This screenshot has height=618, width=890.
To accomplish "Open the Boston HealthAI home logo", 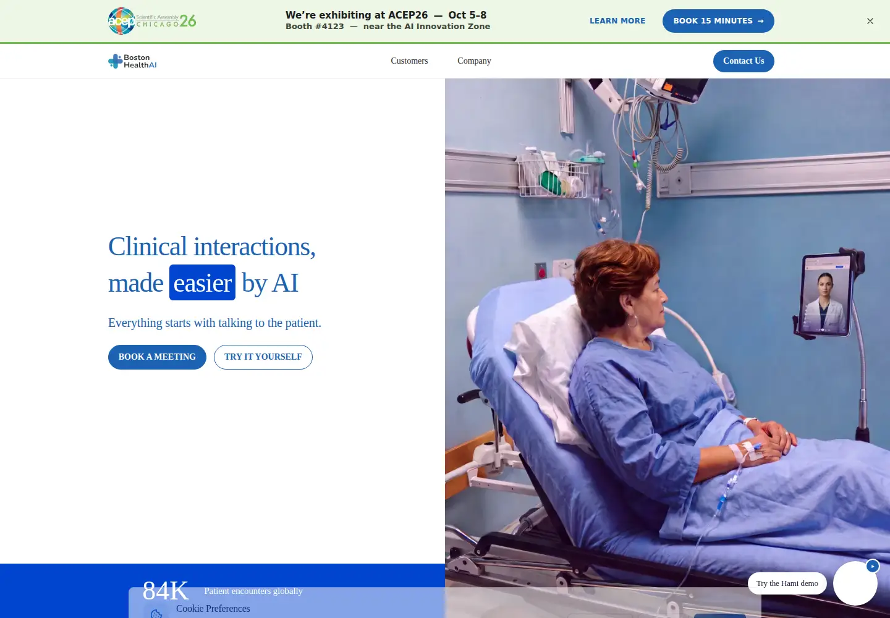I will [132, 61].
